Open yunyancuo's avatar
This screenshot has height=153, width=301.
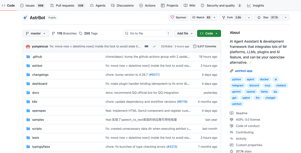28,46
